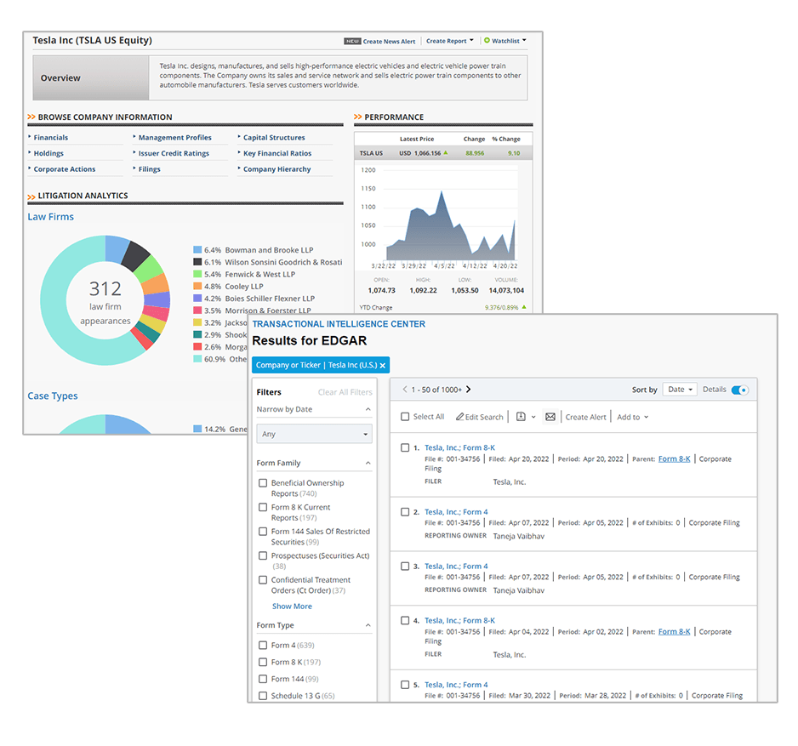Viewport: 798px width, 746px height.
Task: Tick the Form 4 (639) form type checkbox
Action: tap(263, 646)
